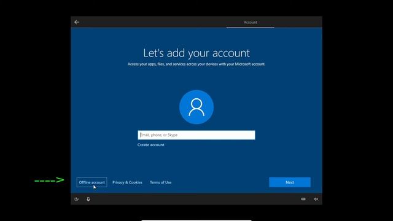Go back with the left arrow icon
Image resolution: width=393 pixels, height=221 pixels.
77,22
